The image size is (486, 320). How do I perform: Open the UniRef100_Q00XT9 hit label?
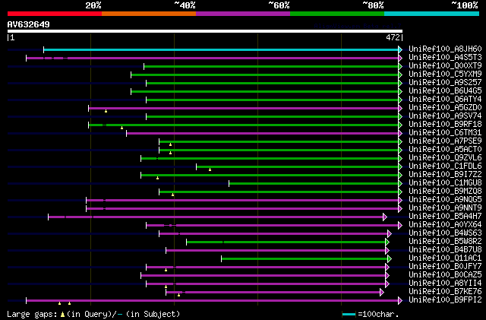445,66
